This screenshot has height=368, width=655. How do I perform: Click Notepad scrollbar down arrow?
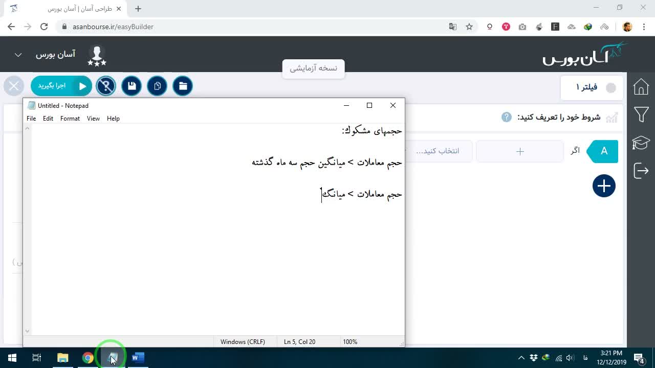(x=28, y=331)
